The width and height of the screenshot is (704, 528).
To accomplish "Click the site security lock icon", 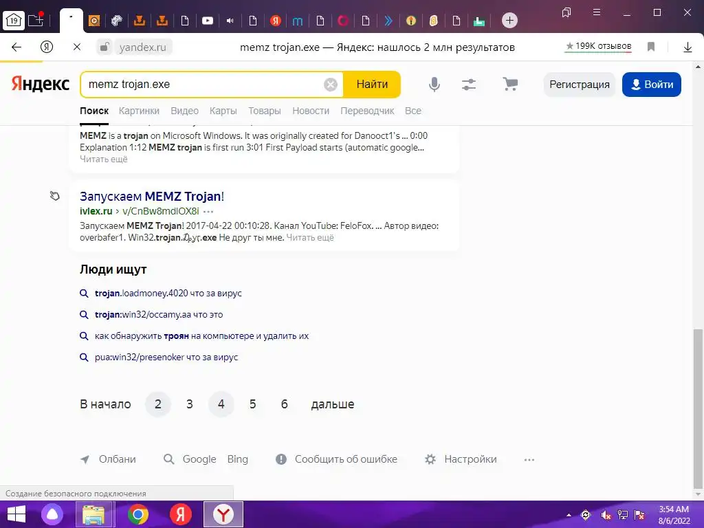I will (104, 47).
